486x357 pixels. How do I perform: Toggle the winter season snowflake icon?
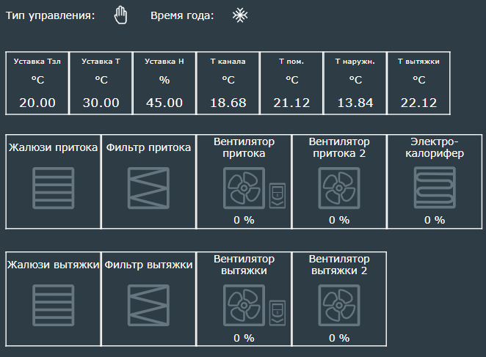tap(239, 15)
